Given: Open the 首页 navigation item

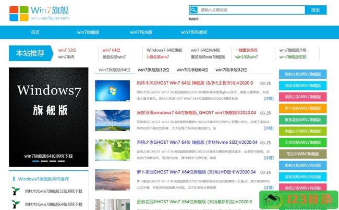Looking at the screenshot, I should coord(35,32).
